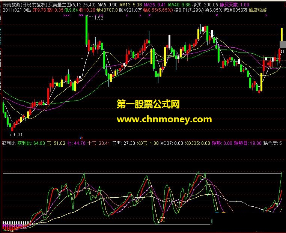The height and width of the screenshot is (233, 286).
Task: Select the 买卖量主图(5,13,25,40) indicator name
Action: tap(72, 5)
